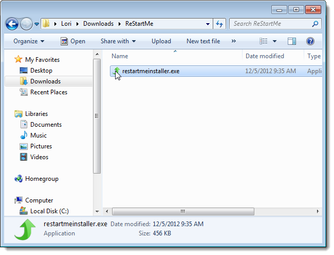The width and height of the screenshot is (334, 255).
Task: Click horizontal scrollbar right arrow
Action: pos(318,211)
